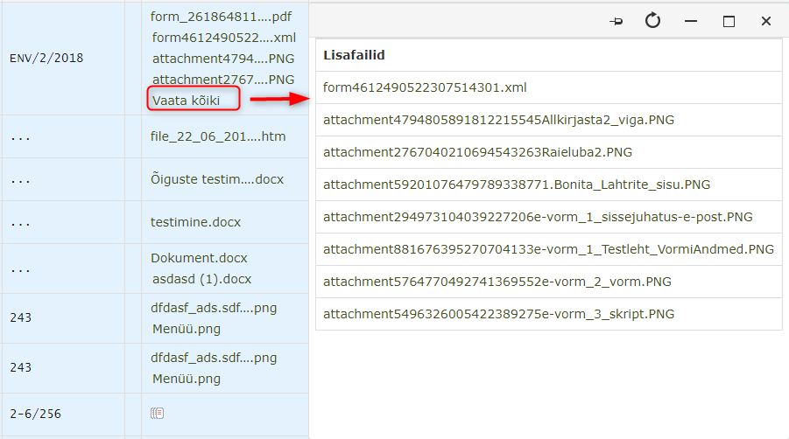
Task: Open file_22_06_201 htm file link
Action: 218,136
